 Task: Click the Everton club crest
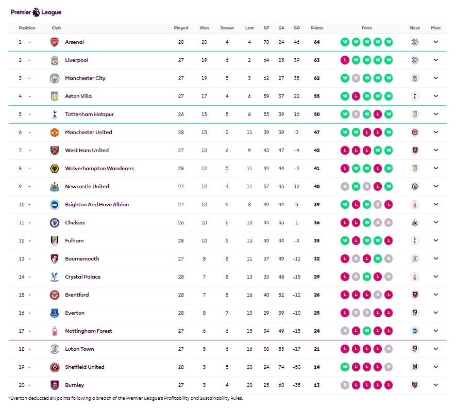[55, 313]
